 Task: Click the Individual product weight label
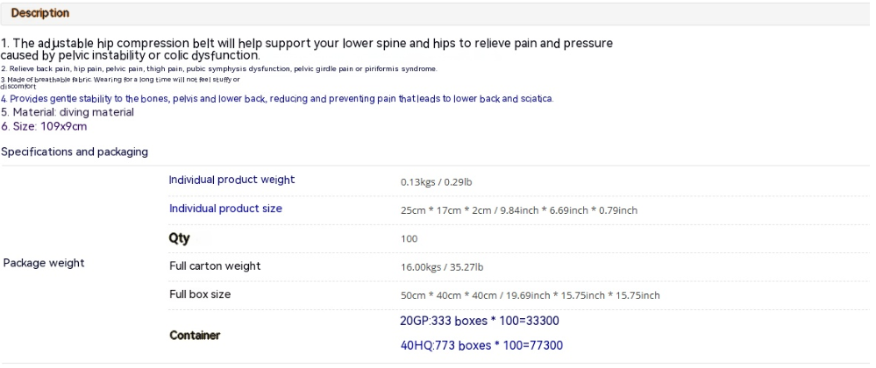coord(231,180)
